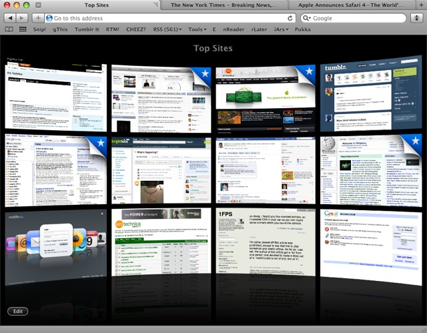The image size is (427, 333).
Task: Click the gThis bookmark
Action: pyautogui.click(x=60, y=29)
